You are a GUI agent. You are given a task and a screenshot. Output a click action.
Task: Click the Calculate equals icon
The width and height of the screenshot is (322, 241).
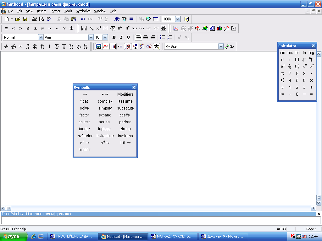click(131, 19)
